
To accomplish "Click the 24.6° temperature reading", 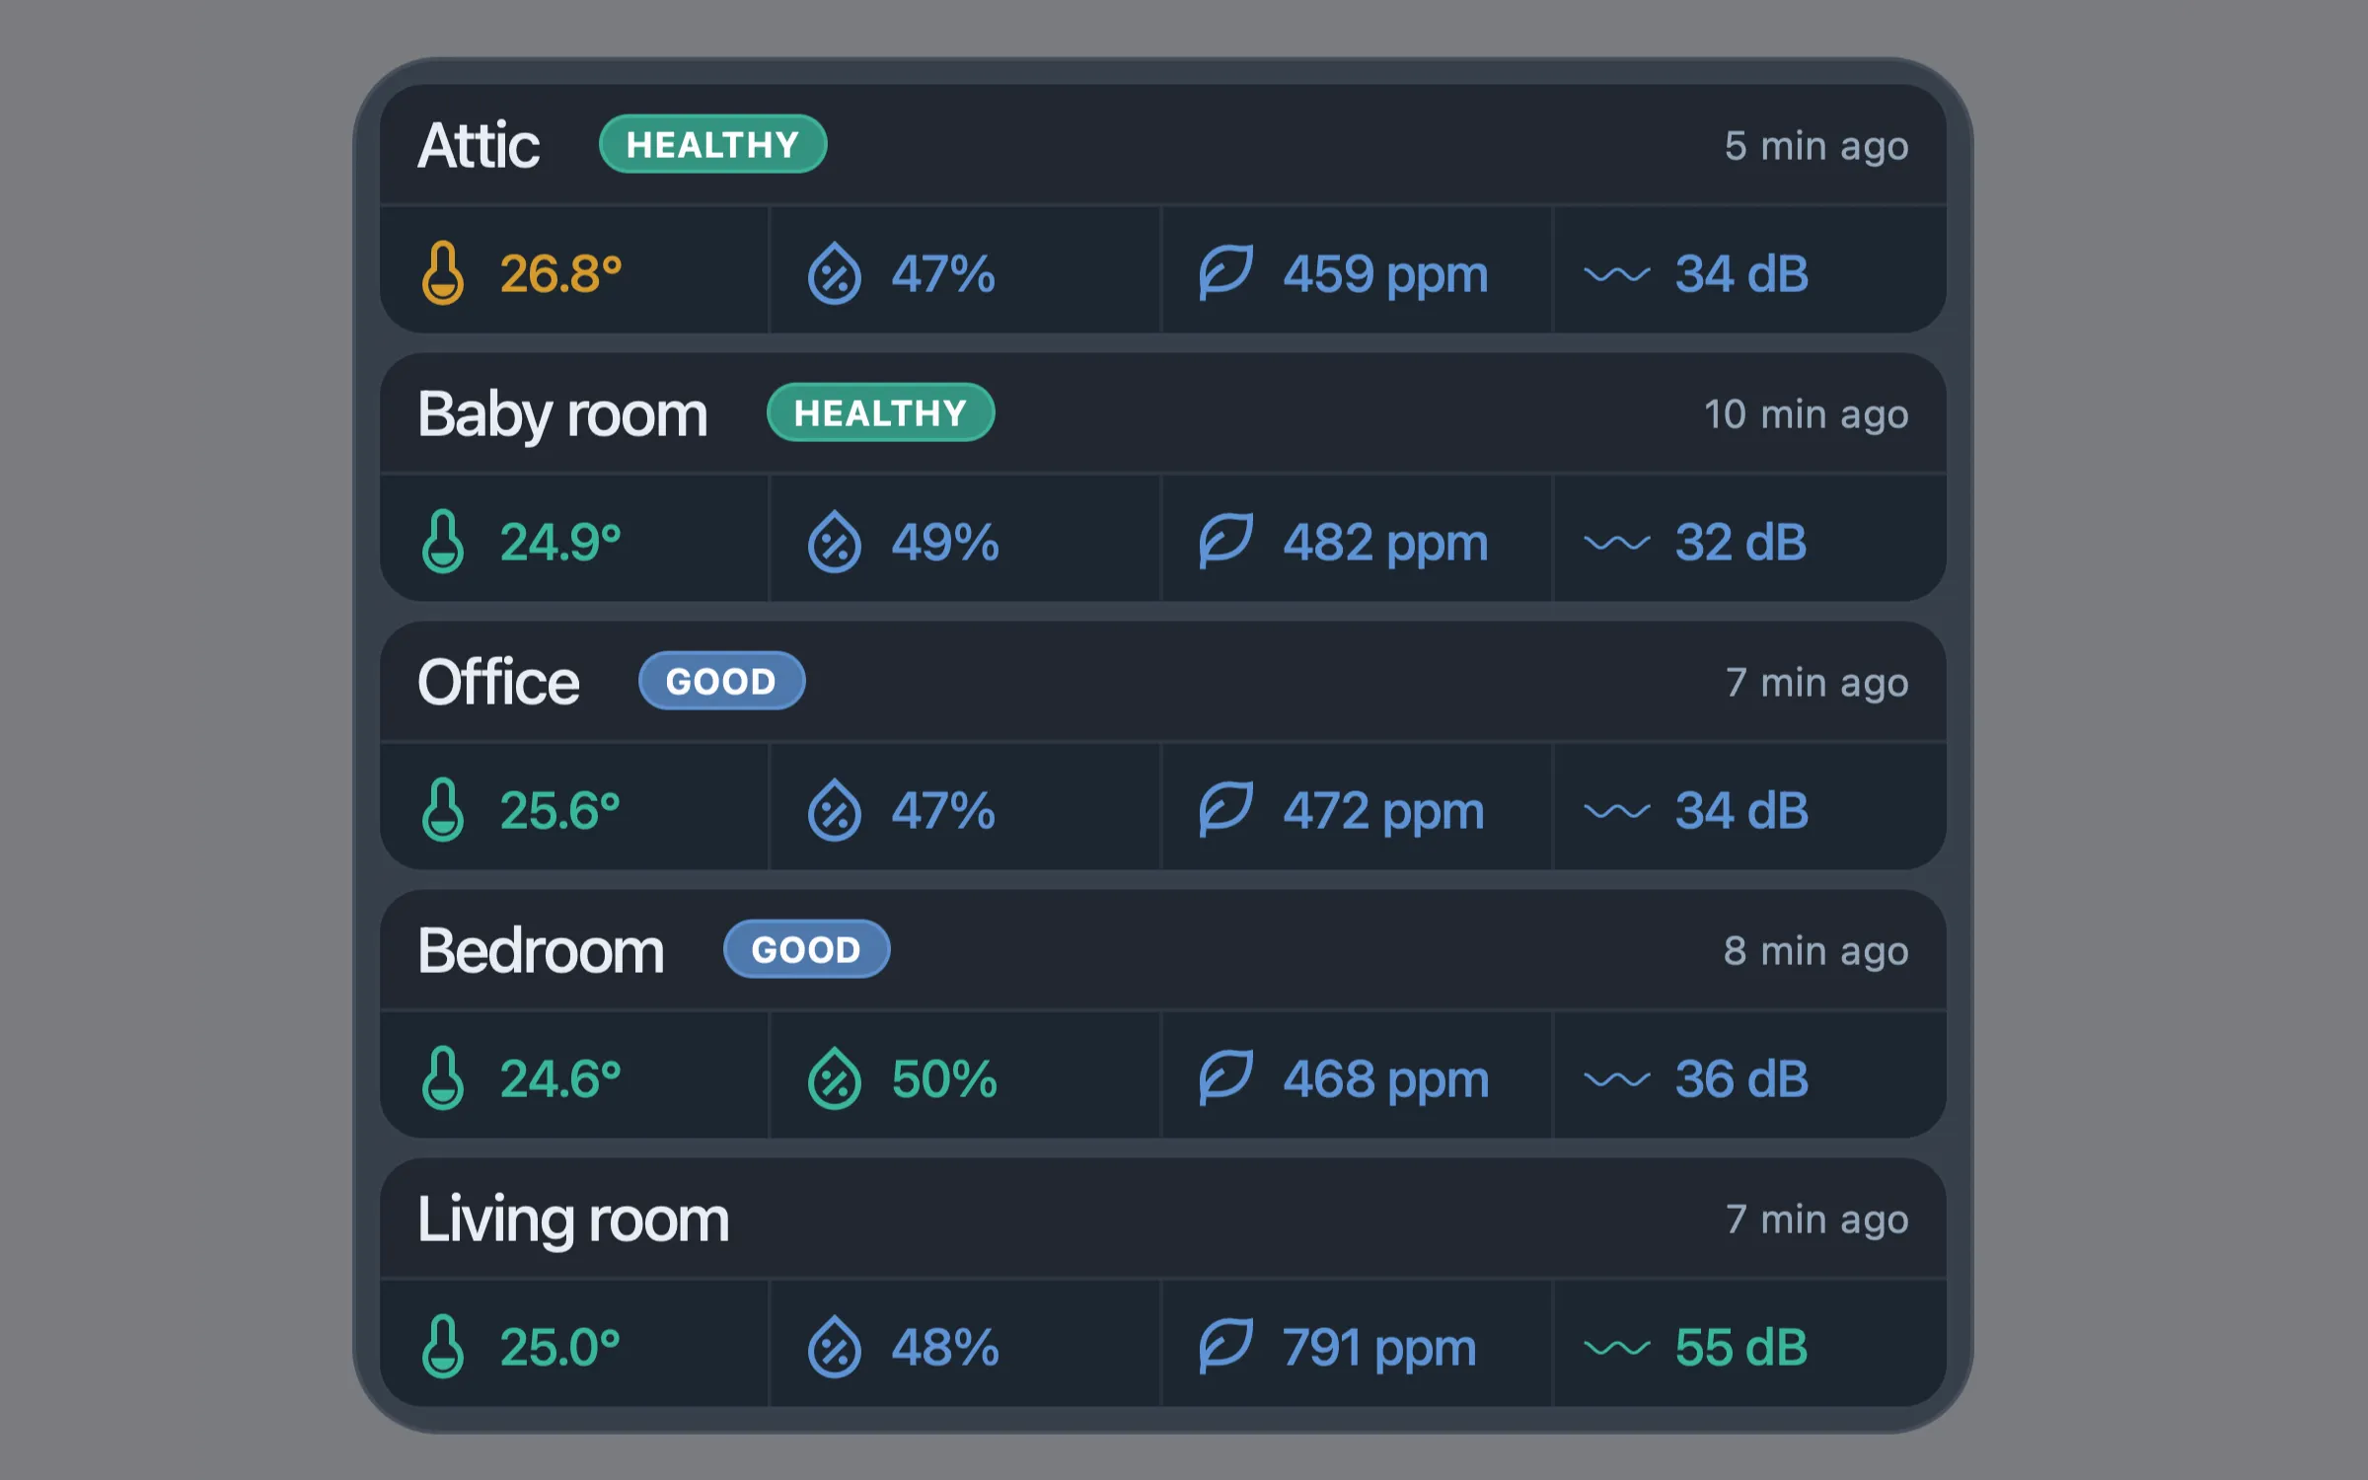I will 560,1079.
